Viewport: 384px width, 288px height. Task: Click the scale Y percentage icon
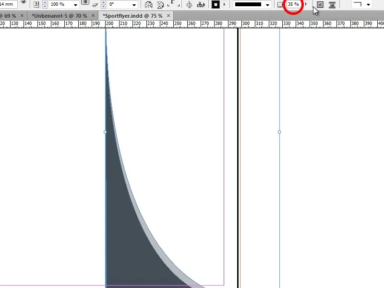(36, 4)
